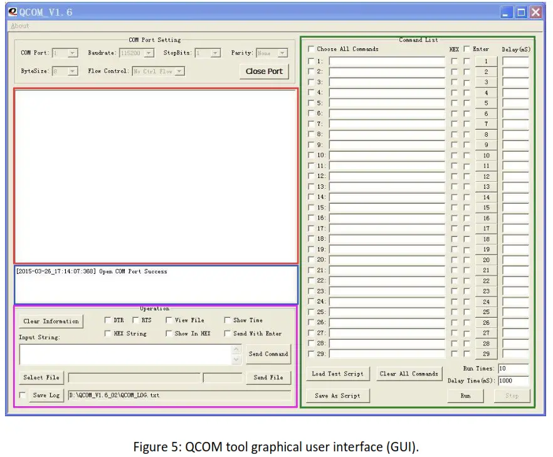Image resolution: width=553 pixels, height=457 pixels.
Task: Click send button 29 in Command List
Action: click(x=486, y=354)
